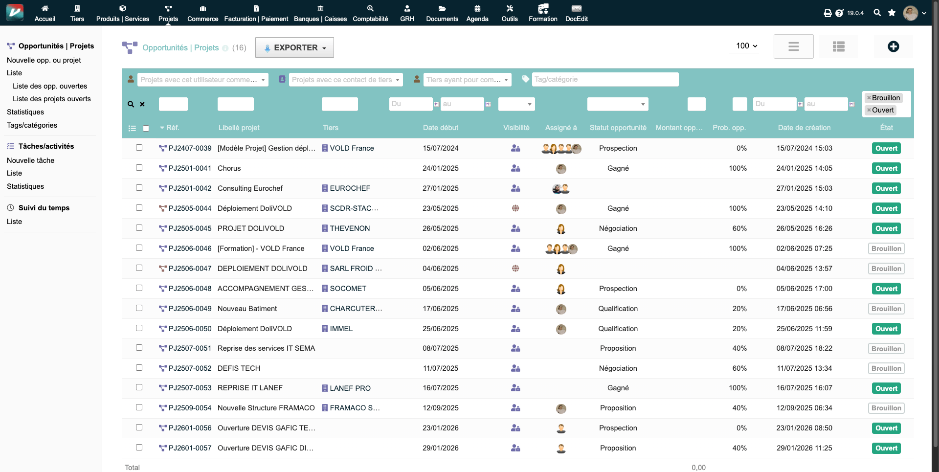This screenshot has width=939, height=472.
Task: Click the printer icon in top bar
Action: [827, 13]
